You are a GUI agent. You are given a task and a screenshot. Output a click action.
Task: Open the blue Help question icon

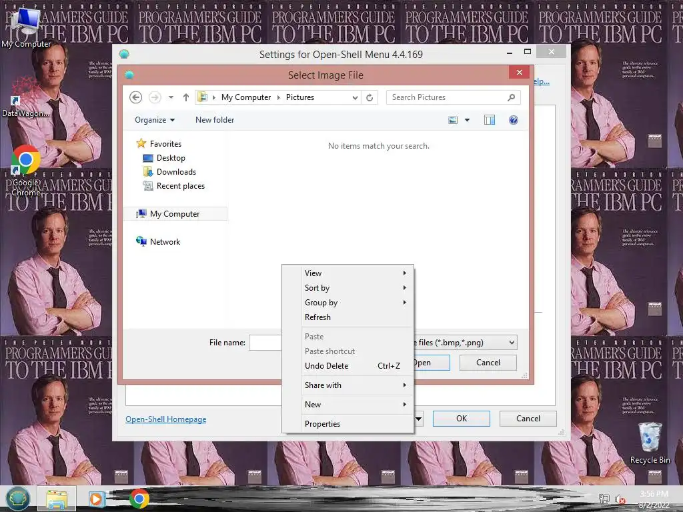514,120
